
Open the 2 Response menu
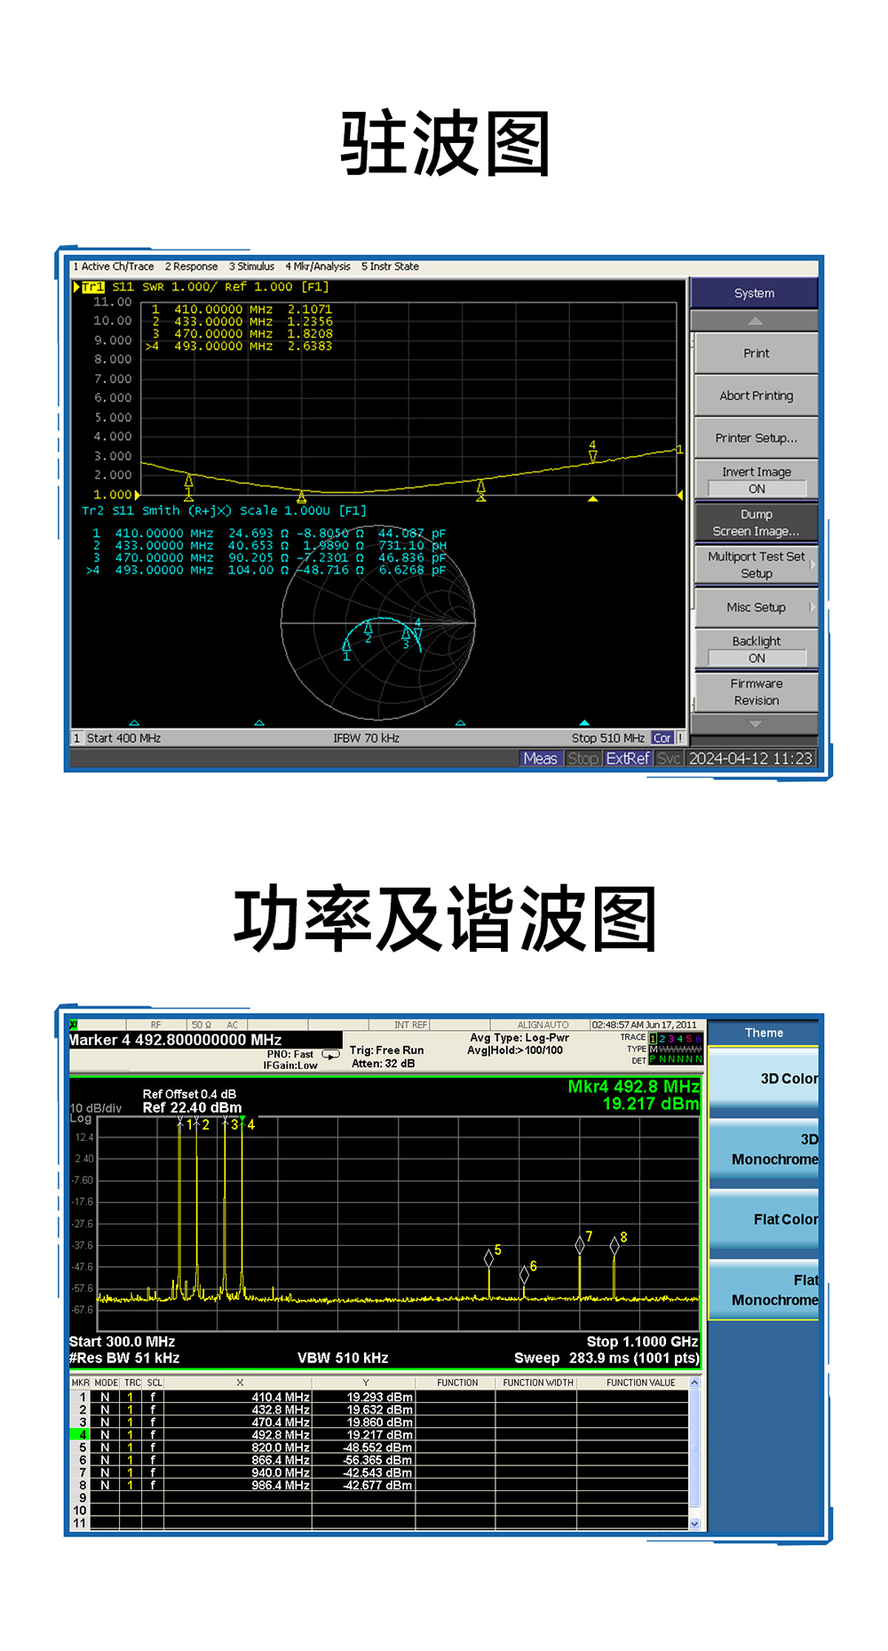(191, 267)
